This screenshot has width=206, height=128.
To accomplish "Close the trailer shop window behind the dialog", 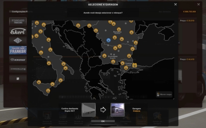I will (x=198, y=4).
